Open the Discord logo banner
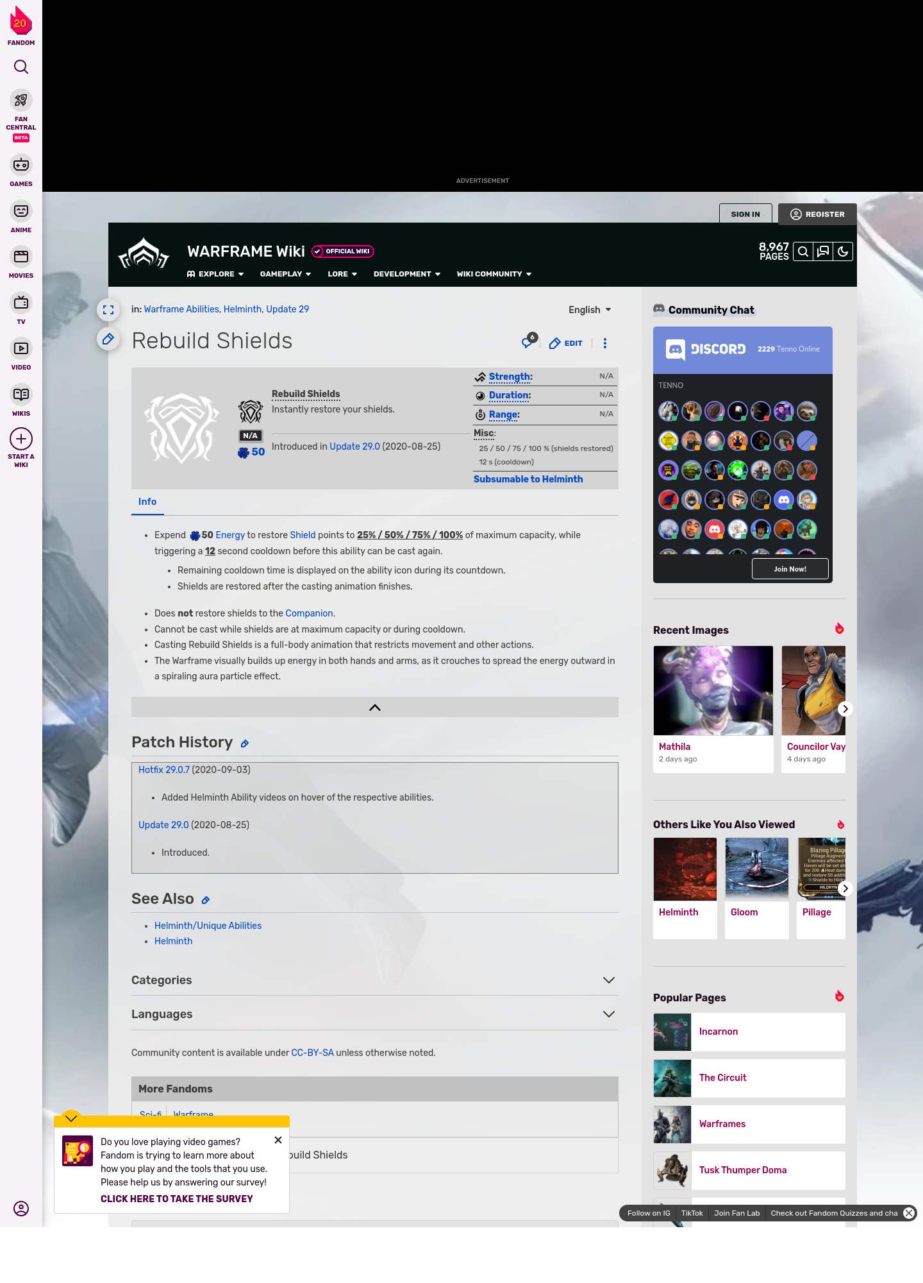The height and width of the screenshot is (1283, 923). click(706, 349)
